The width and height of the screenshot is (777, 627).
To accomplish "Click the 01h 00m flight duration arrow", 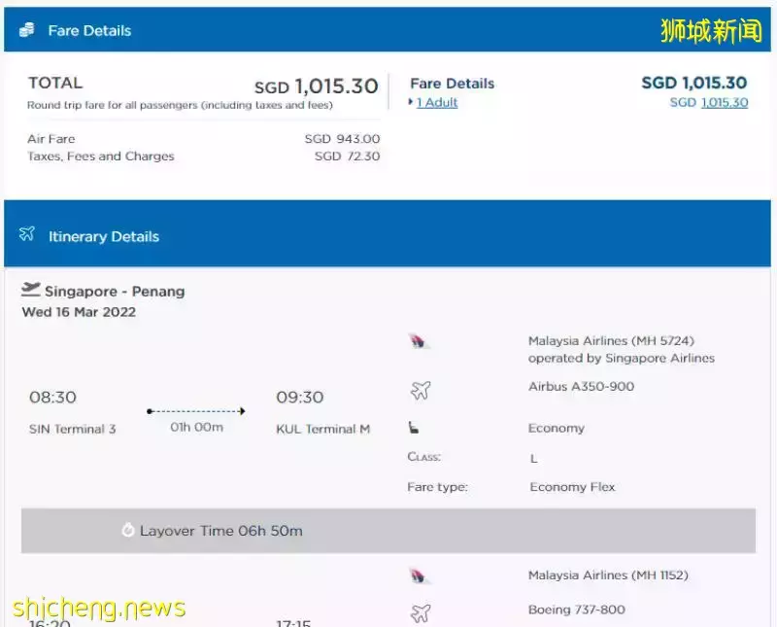I will point(196,412).
